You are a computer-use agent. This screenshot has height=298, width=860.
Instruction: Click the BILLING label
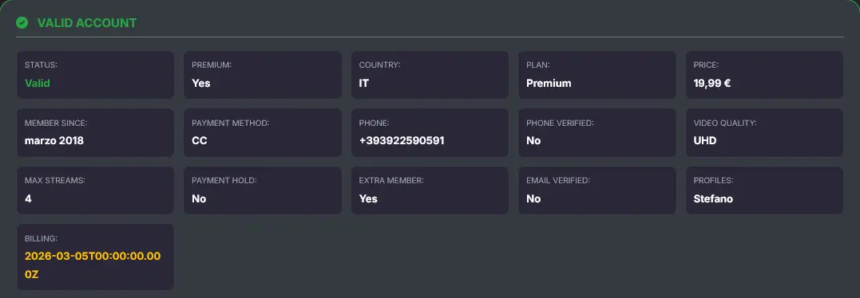tap(42, 239)
